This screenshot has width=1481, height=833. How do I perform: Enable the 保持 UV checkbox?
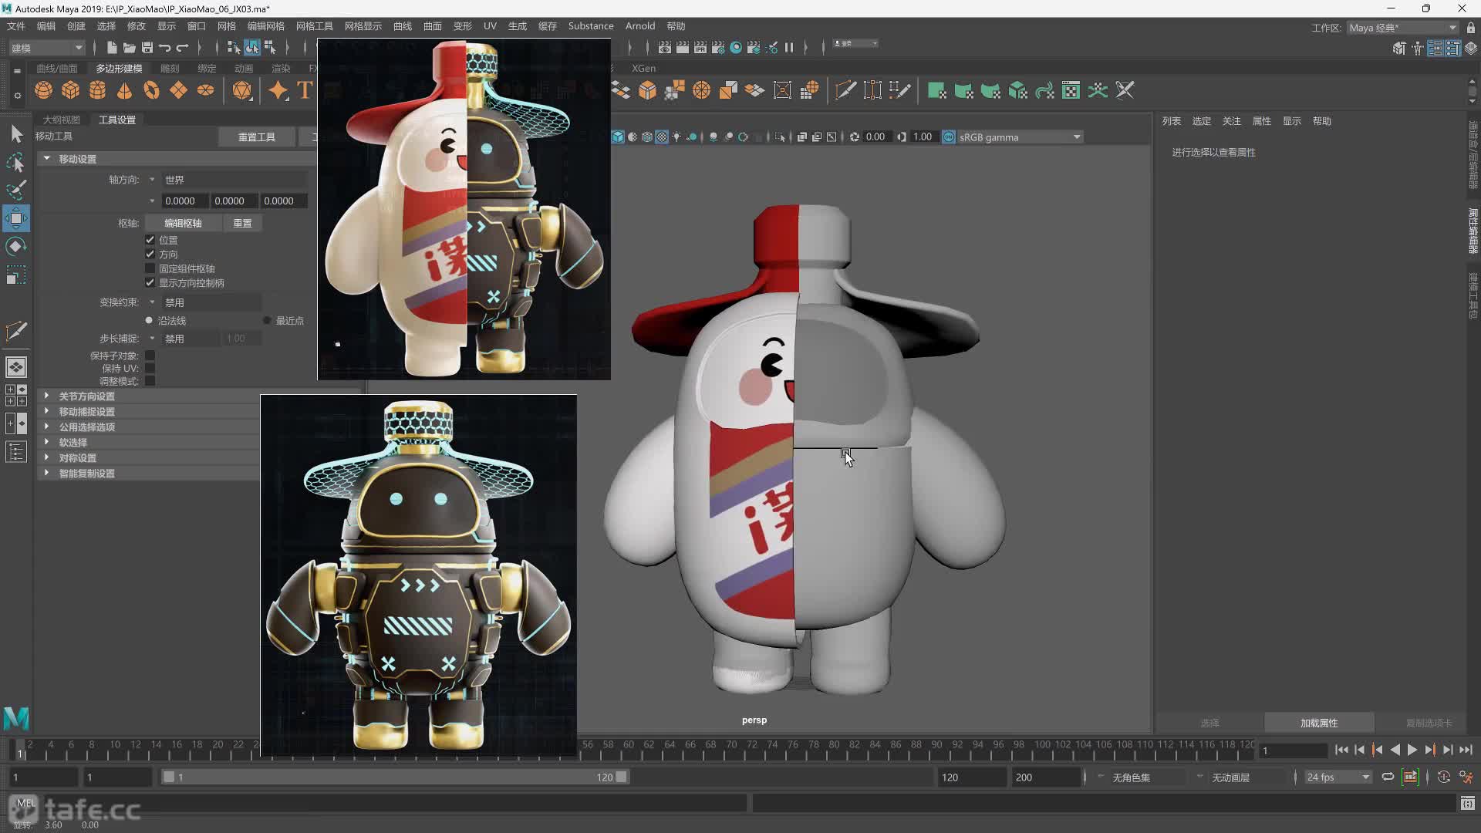click(x=150, y=368)
